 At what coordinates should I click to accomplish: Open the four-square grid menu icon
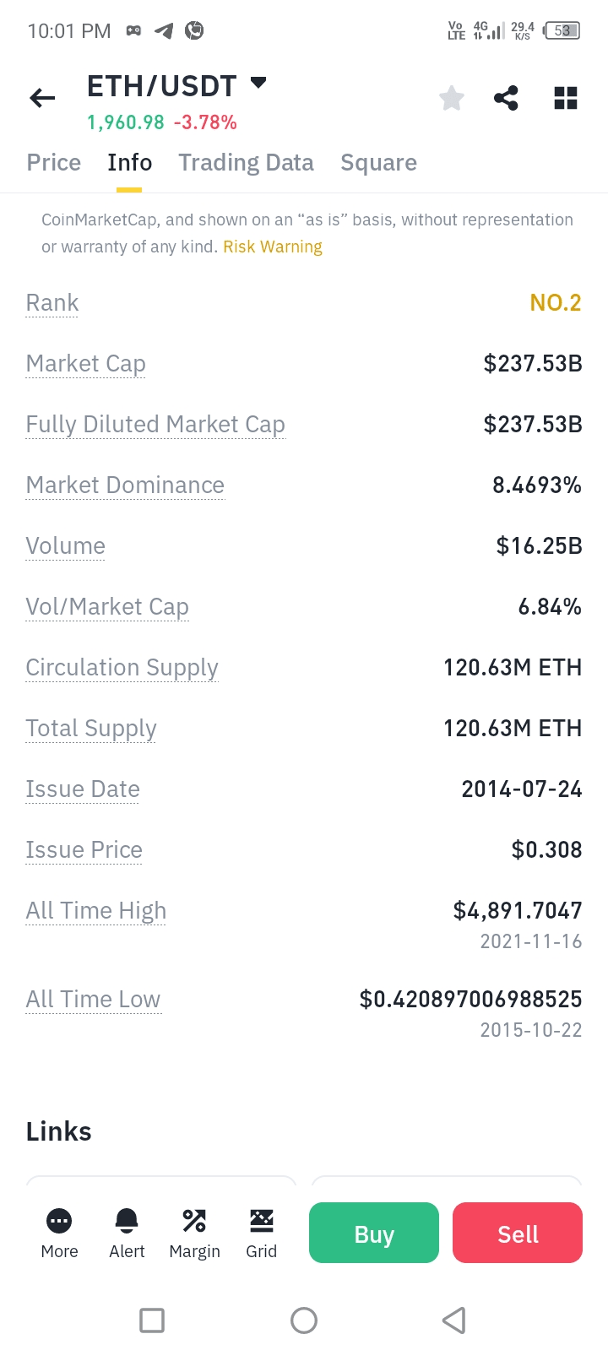coord(565,99)
